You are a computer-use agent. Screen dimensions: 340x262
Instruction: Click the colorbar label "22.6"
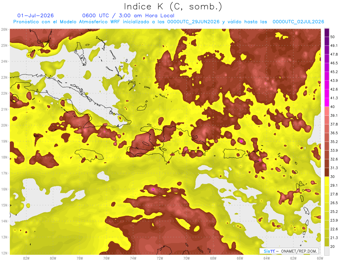[x=334, y=229]
